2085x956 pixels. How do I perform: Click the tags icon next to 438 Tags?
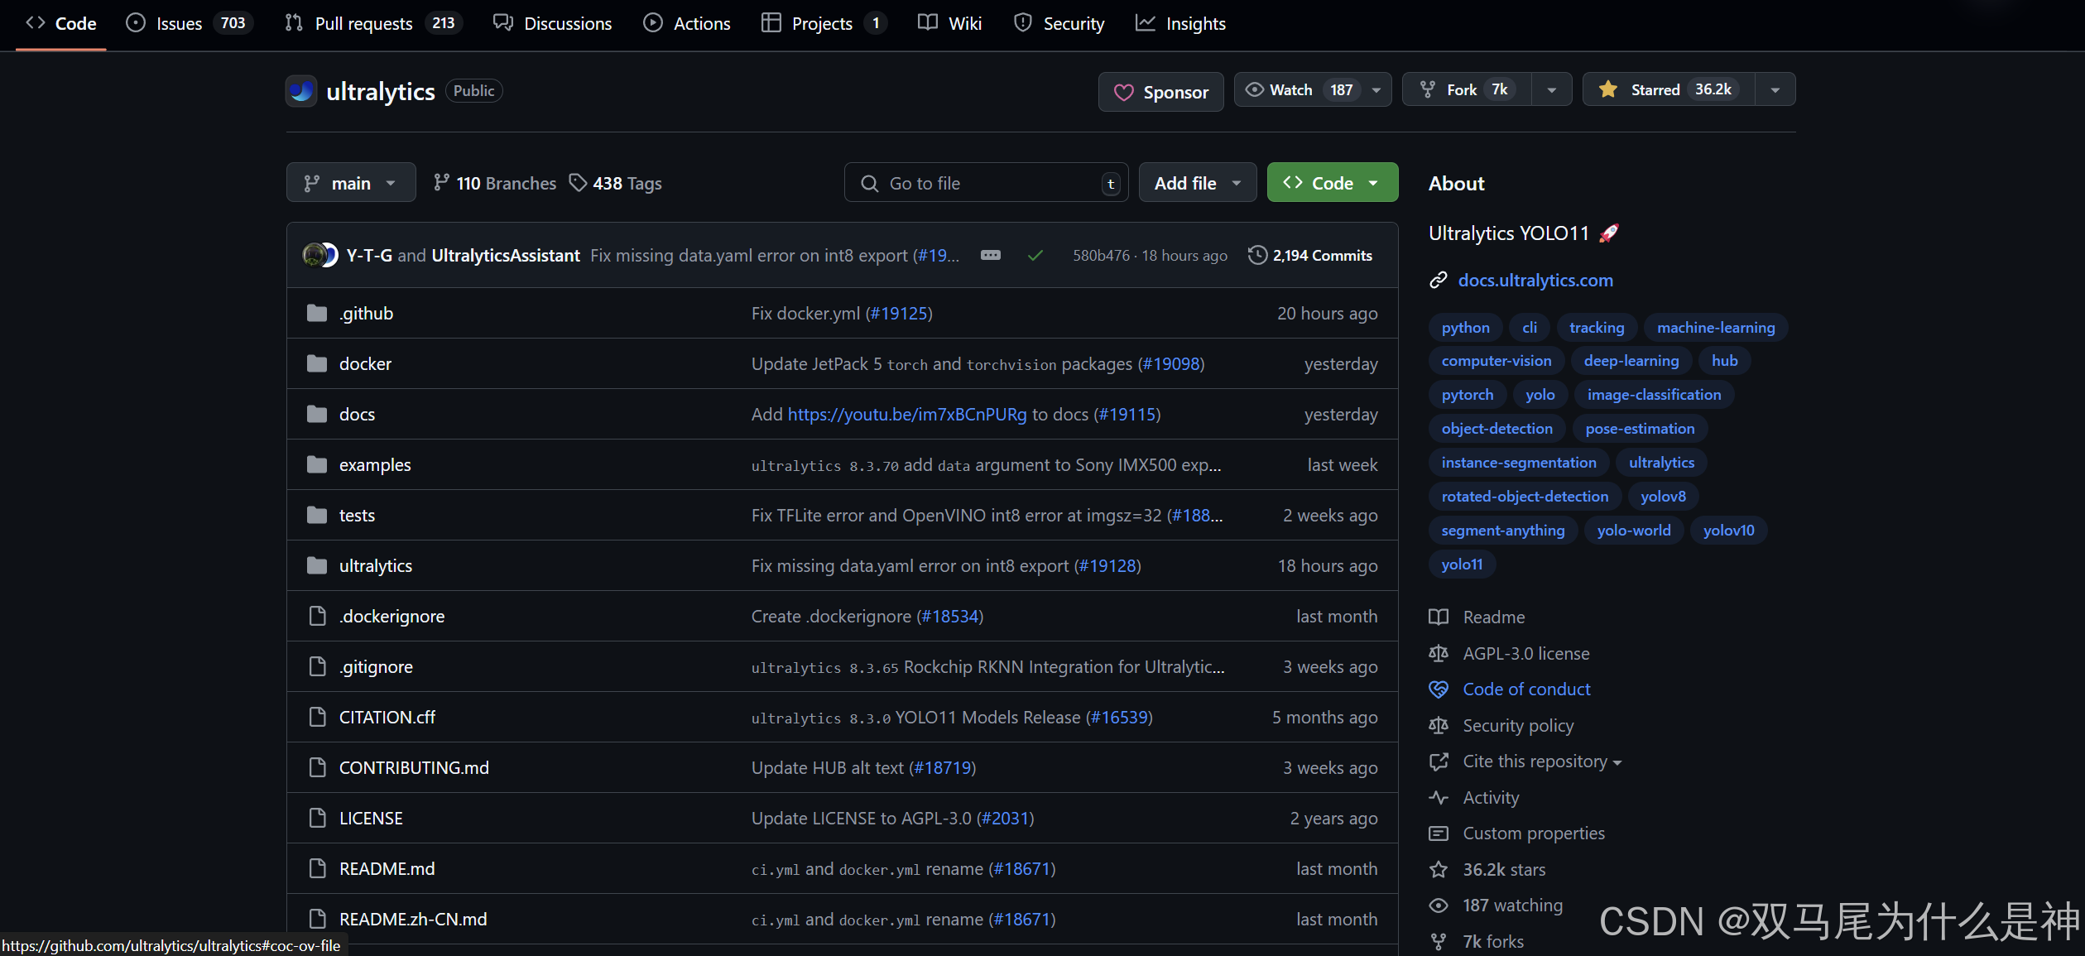(578, 183)
